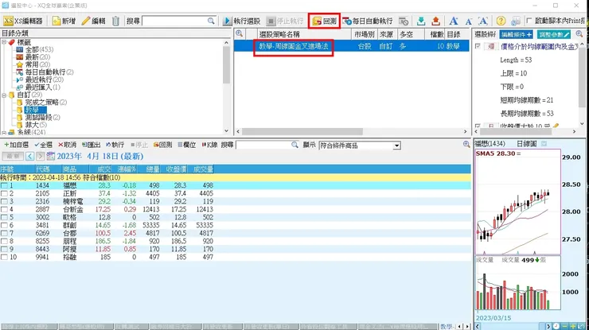Click the green download import icon
Image resolution: width=589 pixels, height=330 pixels.
click(421, 21)
